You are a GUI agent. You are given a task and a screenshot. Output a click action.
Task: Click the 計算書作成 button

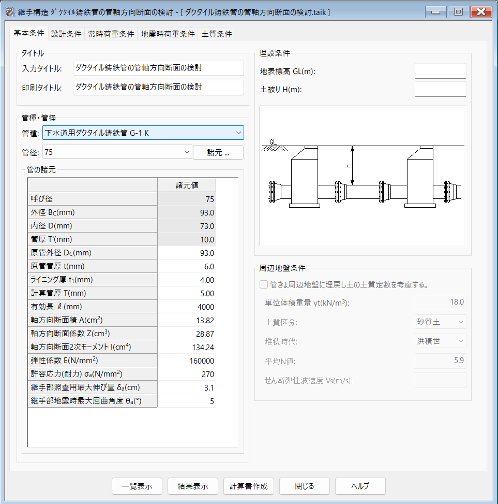(x=249, y=486)
